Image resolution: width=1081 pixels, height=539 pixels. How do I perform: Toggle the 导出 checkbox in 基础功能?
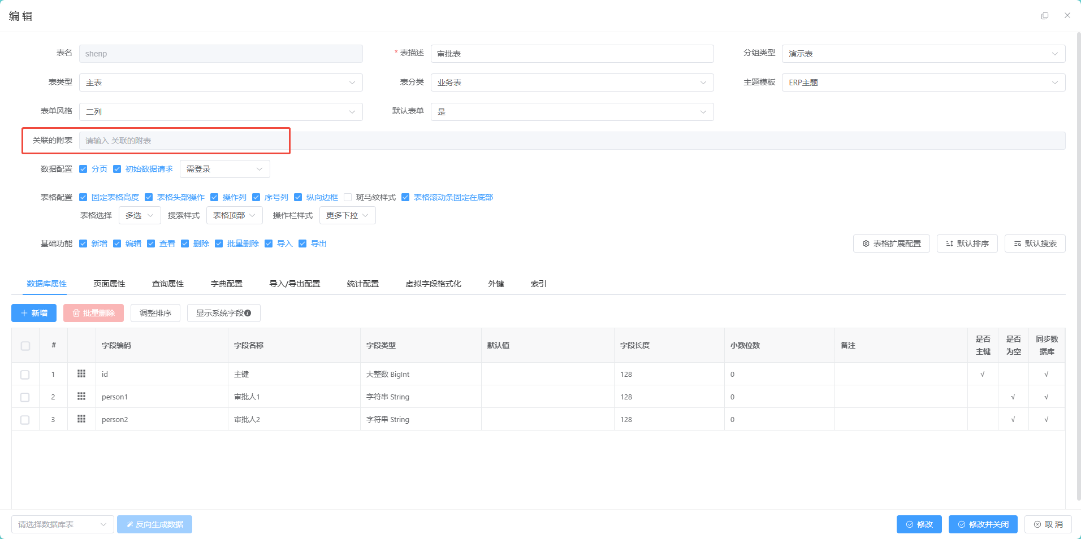(x=302, y=244)
